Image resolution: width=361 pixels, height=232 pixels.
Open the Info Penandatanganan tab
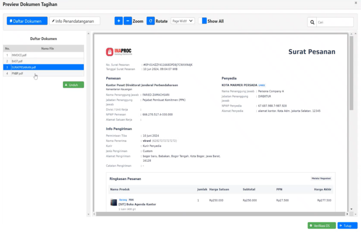click(x=75, y=21)
